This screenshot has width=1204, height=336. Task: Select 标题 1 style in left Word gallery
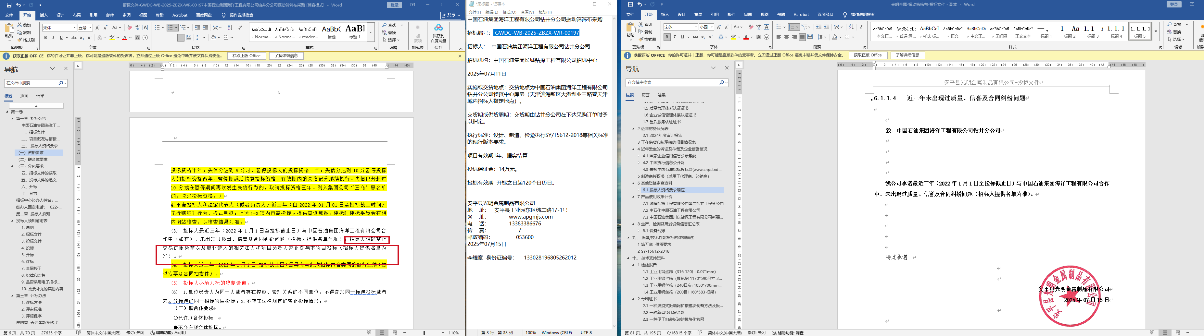pyautogui.click(x=354, y=32)
